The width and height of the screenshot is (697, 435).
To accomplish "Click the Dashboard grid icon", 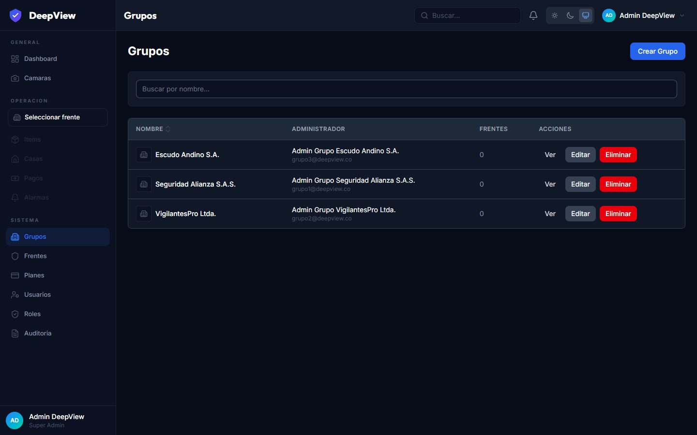I will 15,59.
